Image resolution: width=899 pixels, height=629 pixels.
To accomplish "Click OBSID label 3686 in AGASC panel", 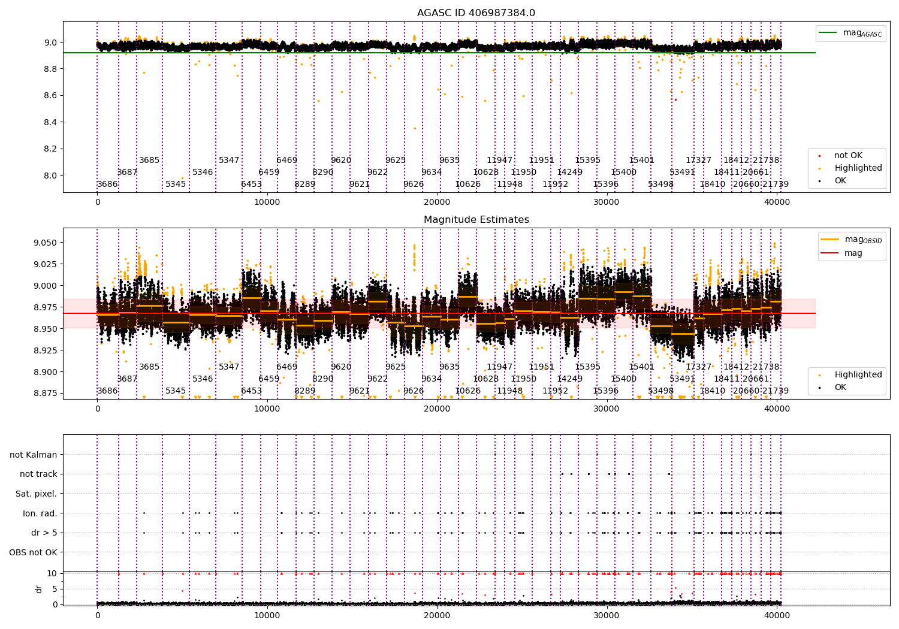I will tap(107, 184).
